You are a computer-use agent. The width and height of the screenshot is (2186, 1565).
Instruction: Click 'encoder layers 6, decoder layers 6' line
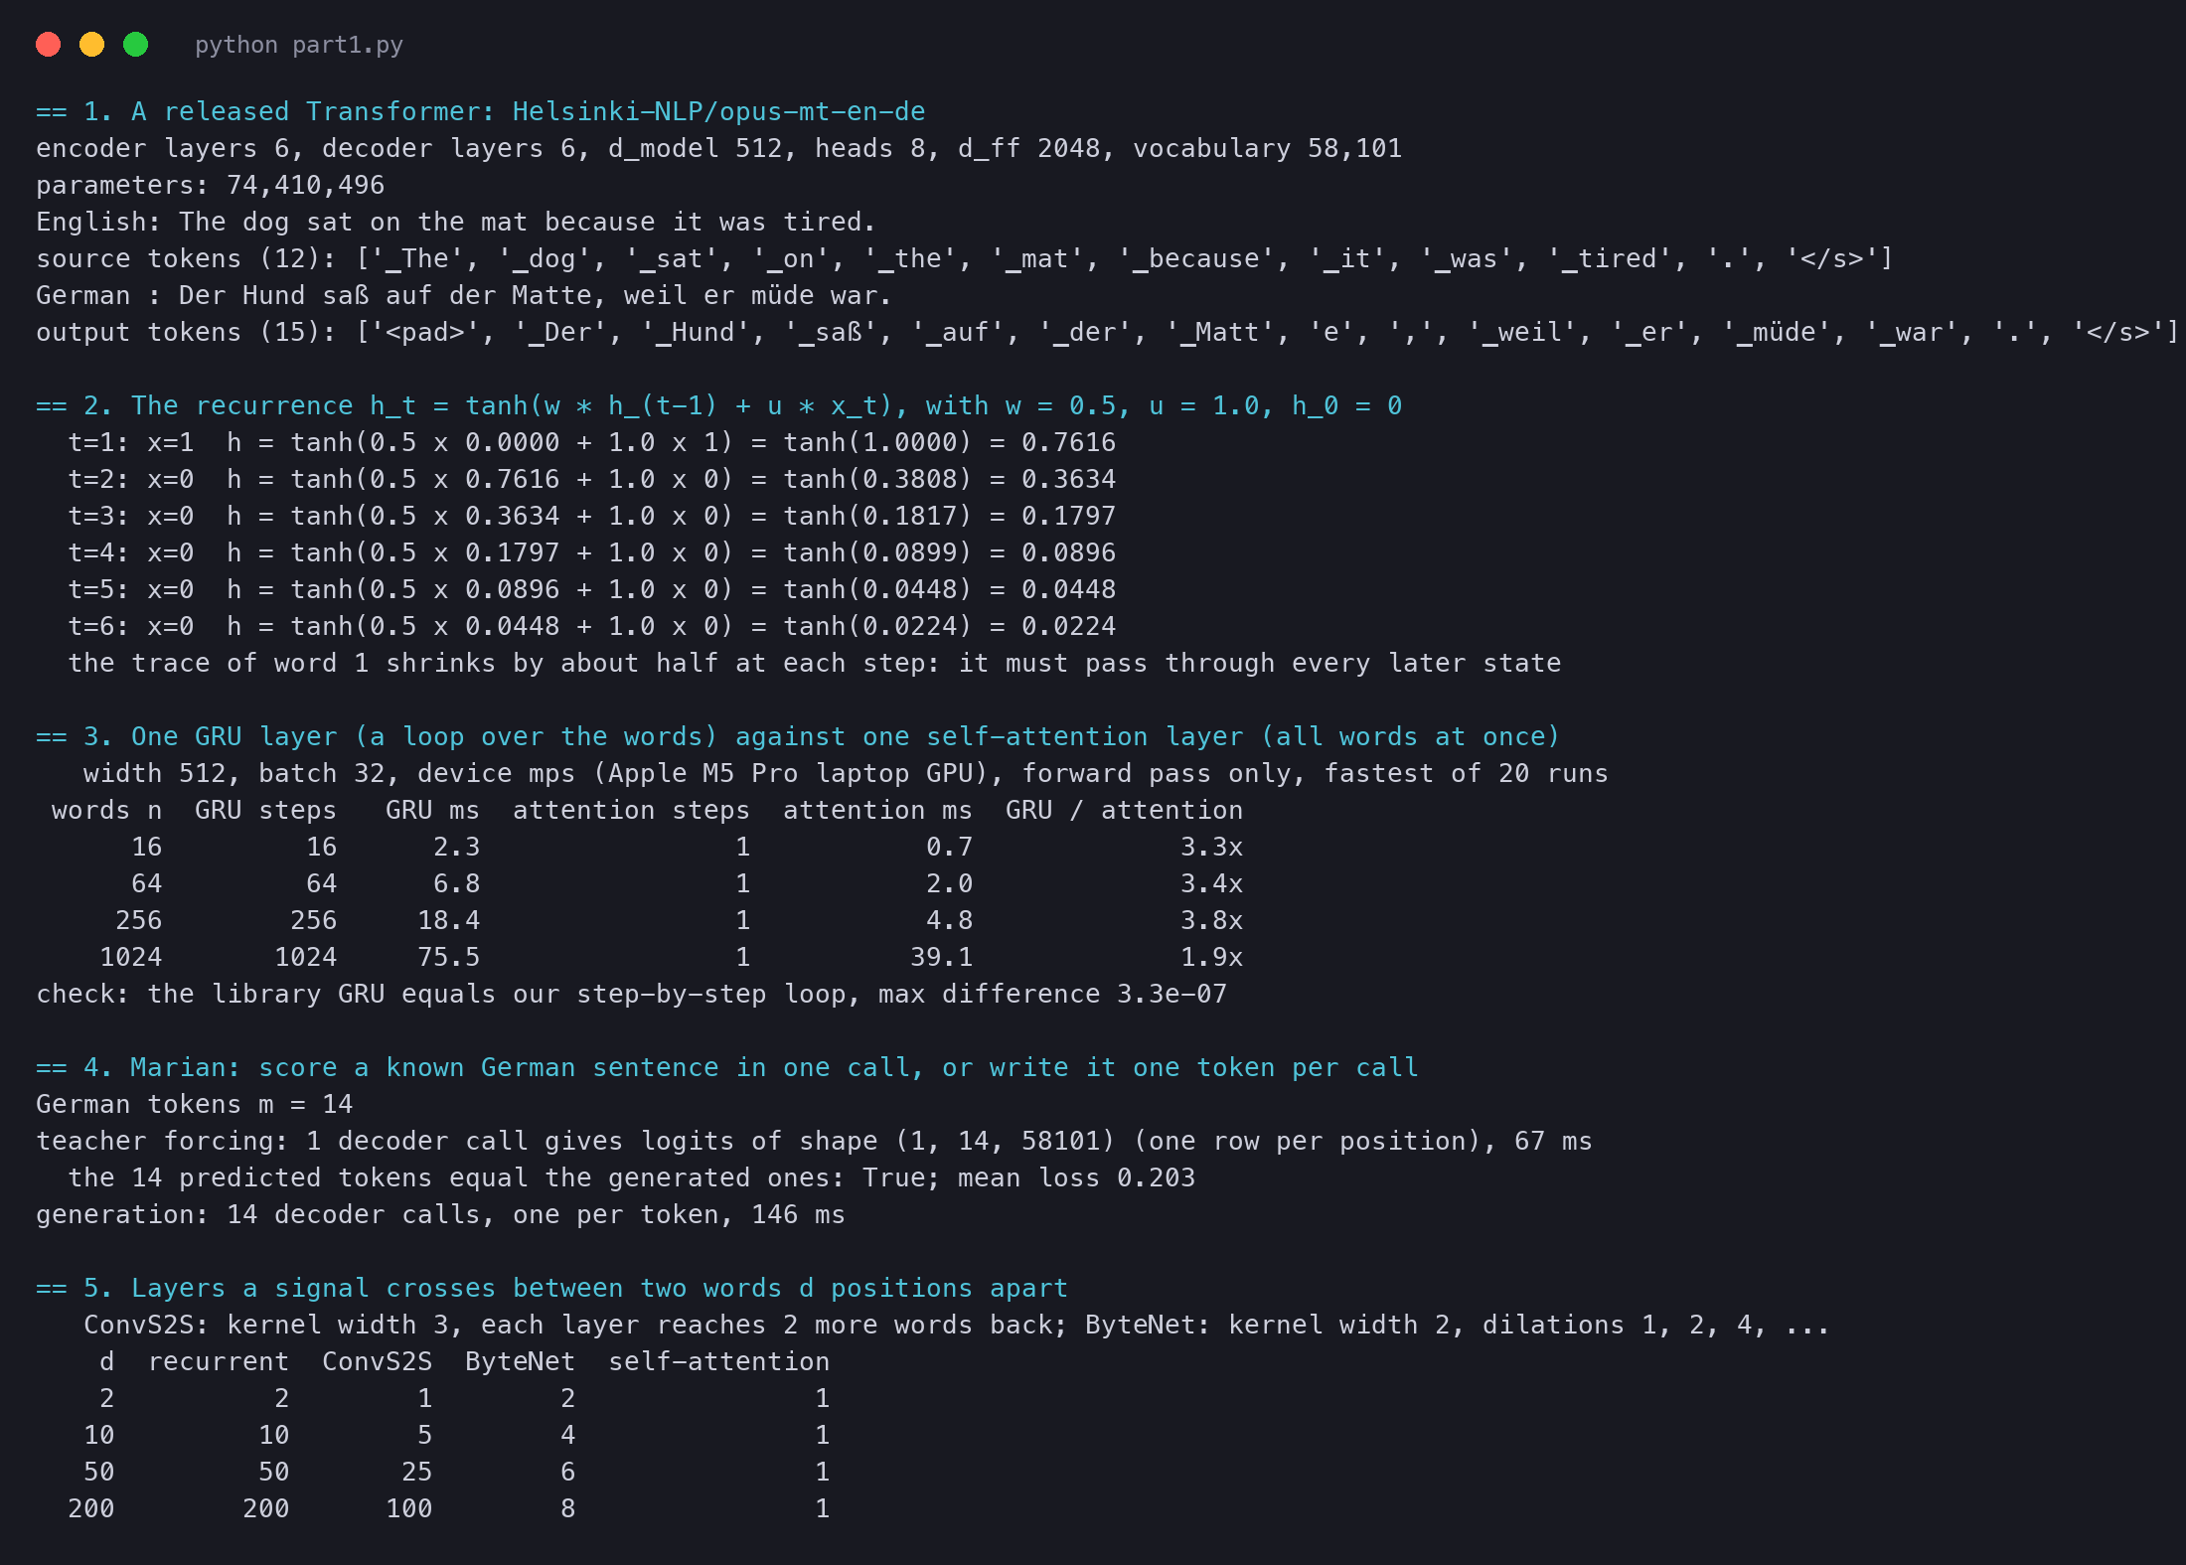(719, 148)
